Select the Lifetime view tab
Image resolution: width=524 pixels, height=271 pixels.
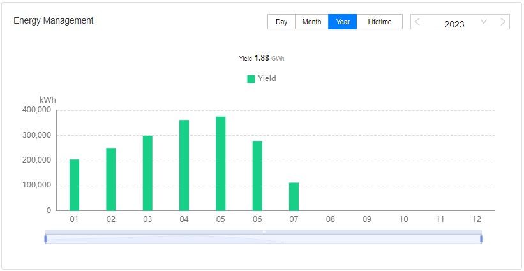click(380, 22)
